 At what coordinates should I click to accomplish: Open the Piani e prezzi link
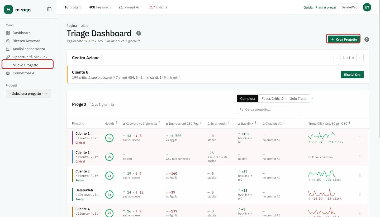[x=326, y=7]
